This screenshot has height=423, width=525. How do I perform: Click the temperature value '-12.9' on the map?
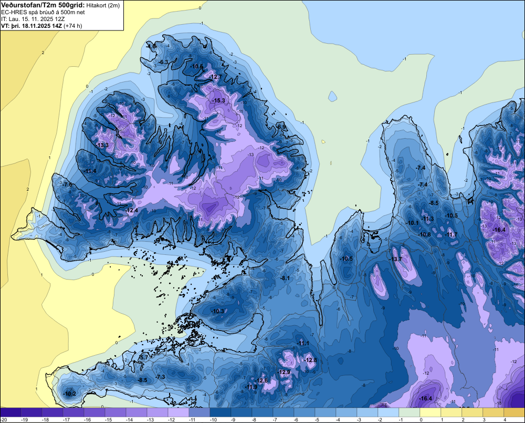click(x=284, y=372)
